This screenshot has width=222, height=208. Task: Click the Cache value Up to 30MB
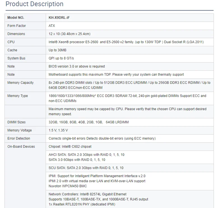(x=57, y=50)
